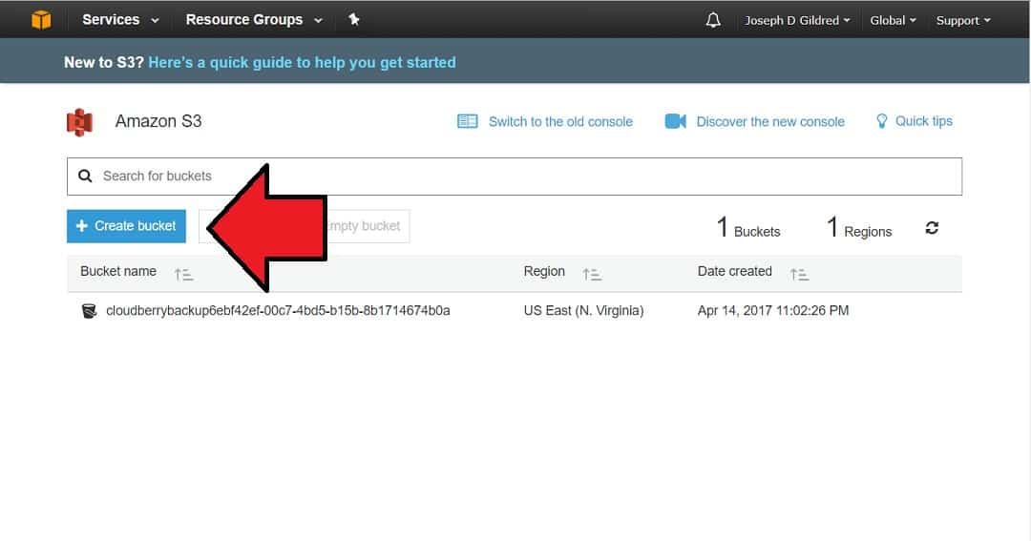The width and height of the screenshot is (1031, 541).
Task: Open notifications bell
Action: click(713, 20)
